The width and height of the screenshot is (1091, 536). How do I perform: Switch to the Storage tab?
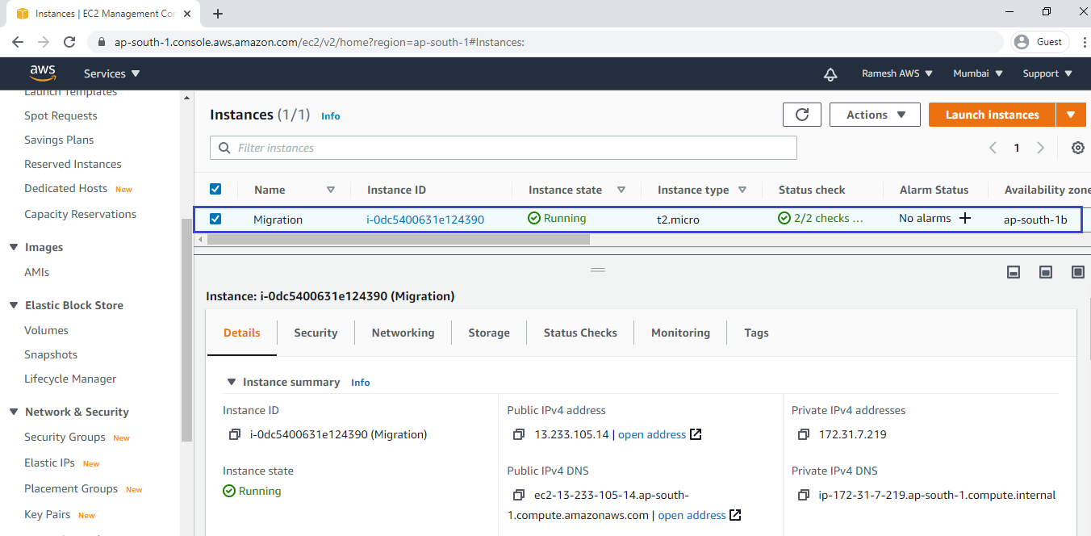coord(489,333)
